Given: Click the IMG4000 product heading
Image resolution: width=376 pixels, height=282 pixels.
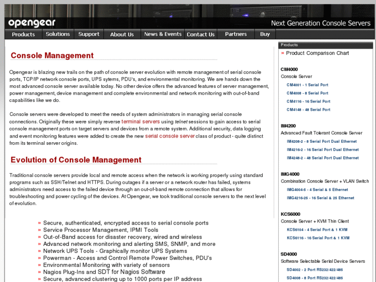Looking at the screenshot, I should click(290, 174).
